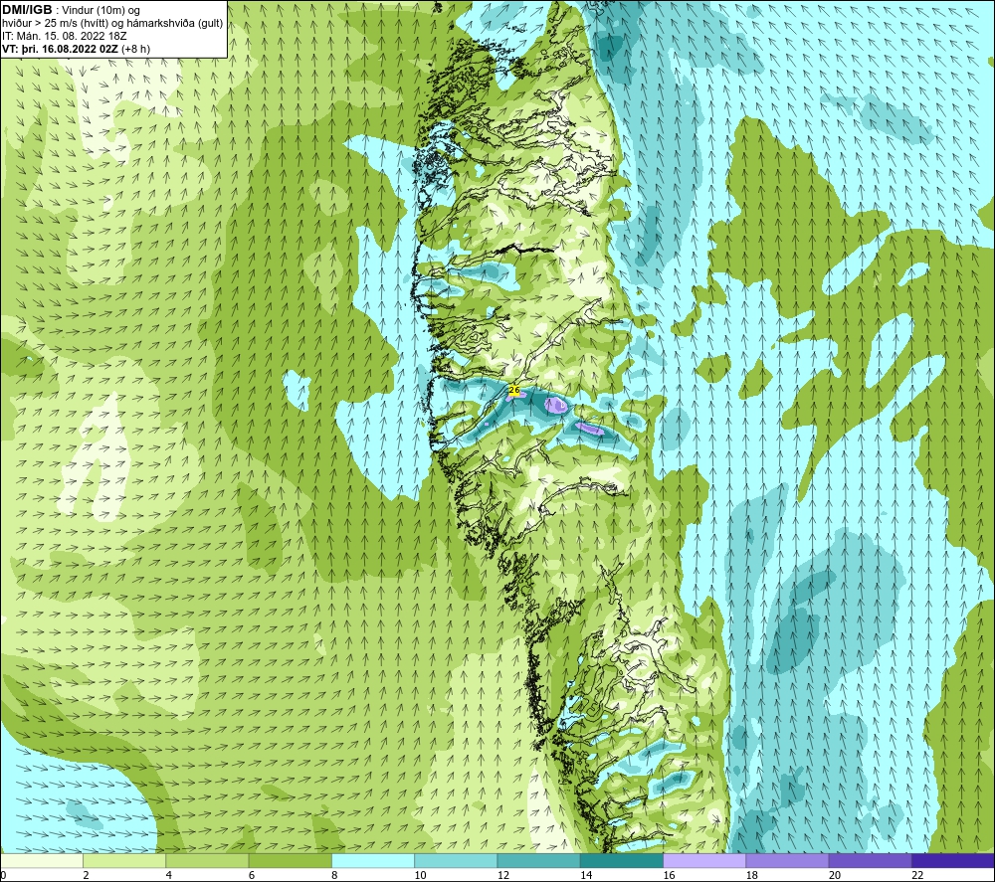Select the 8–10 m/s light cyan swatch
The width and height of the screenshot is (995, 882).
click(373, 860)
